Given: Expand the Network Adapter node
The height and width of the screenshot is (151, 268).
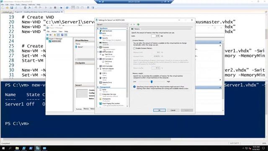Looking at the screenshot, I should coord(98,68).
